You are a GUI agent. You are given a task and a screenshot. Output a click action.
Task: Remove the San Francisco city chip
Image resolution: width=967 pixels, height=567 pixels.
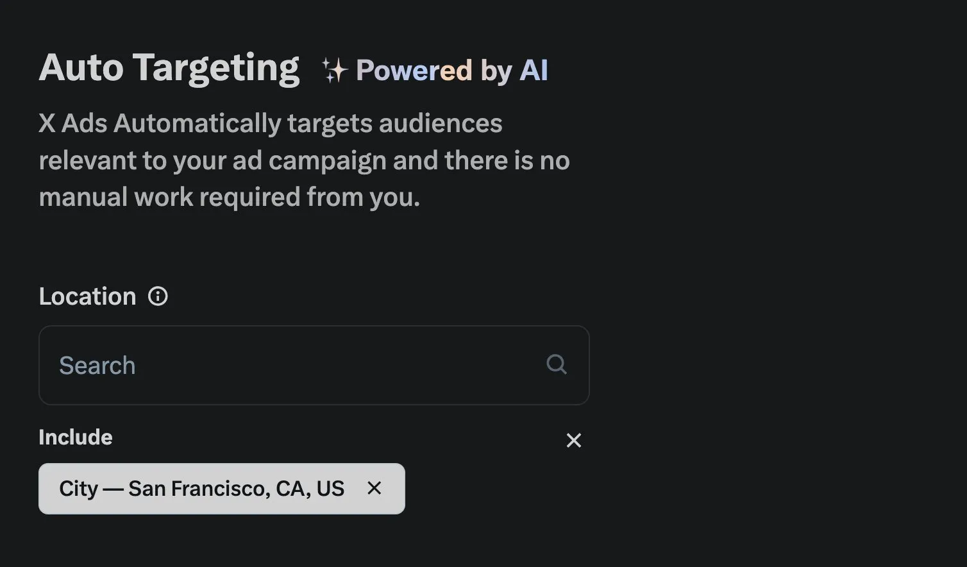pos(374,488)
